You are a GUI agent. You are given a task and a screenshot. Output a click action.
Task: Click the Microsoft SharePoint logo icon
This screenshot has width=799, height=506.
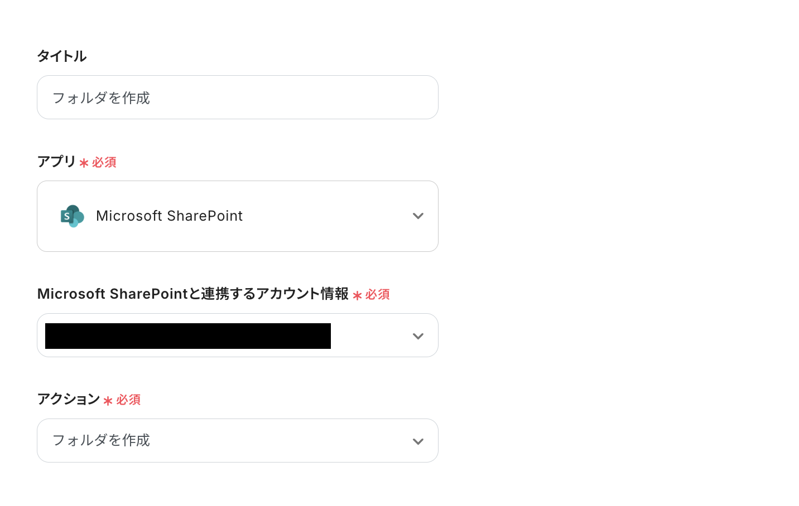tap(72, 216)
